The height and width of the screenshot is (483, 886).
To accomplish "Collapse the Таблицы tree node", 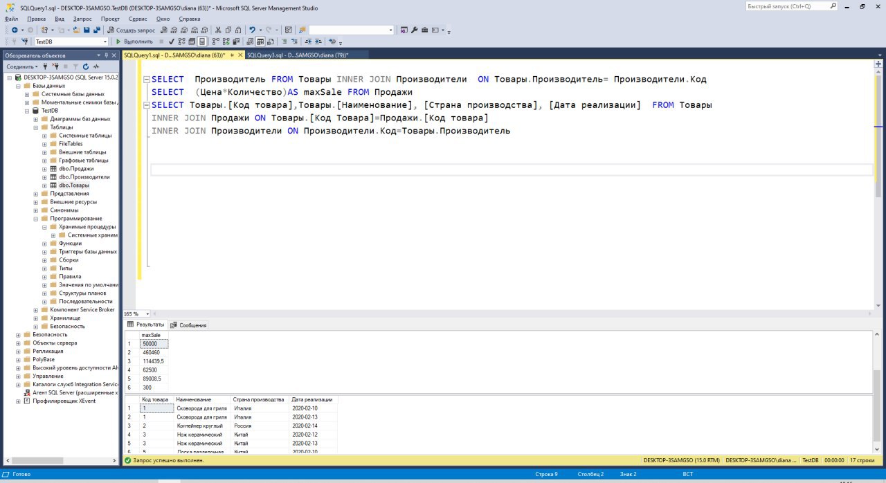I will [35, 127].
